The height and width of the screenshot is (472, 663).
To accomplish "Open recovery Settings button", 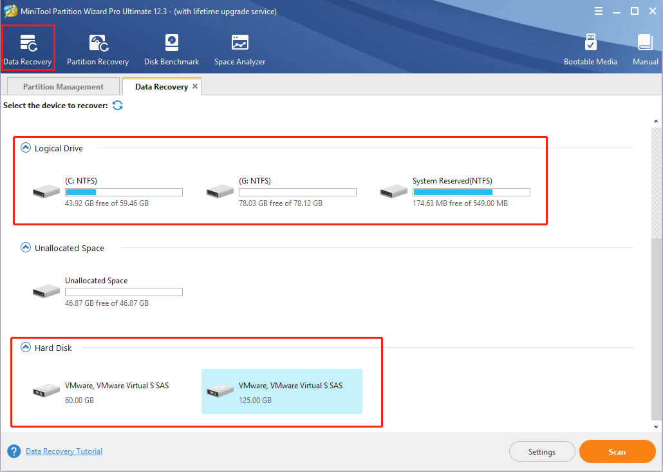I will (x=542, y=451).
